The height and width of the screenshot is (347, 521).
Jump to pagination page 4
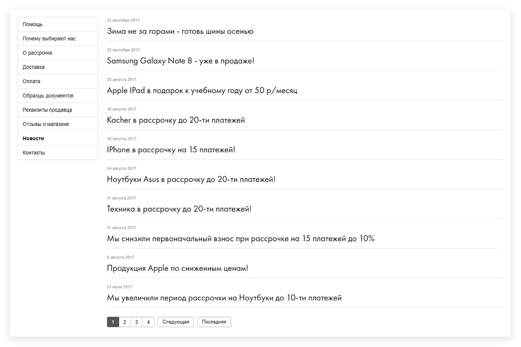coord(148,322)
